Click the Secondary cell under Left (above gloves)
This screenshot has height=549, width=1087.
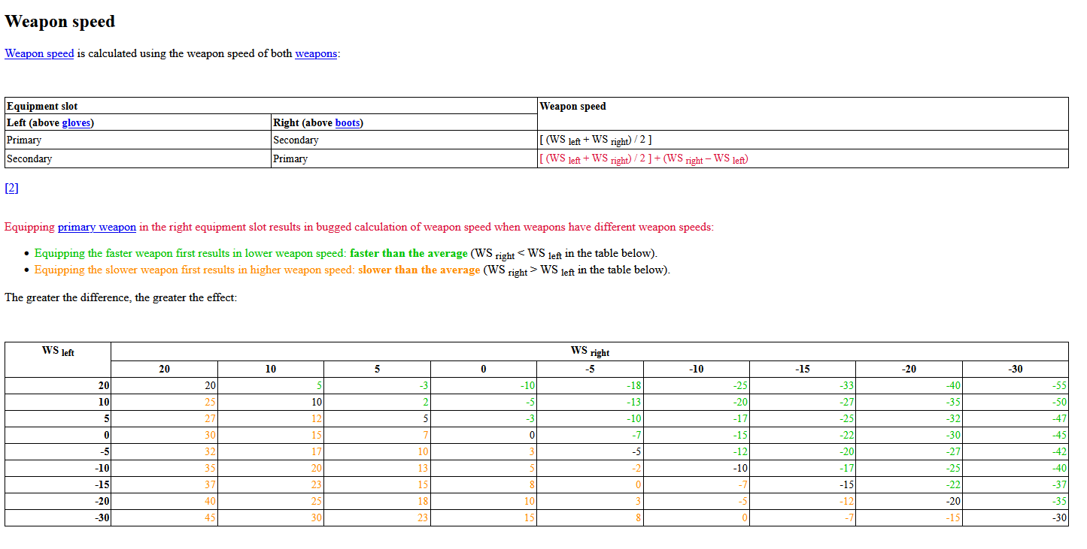[138, 158]
